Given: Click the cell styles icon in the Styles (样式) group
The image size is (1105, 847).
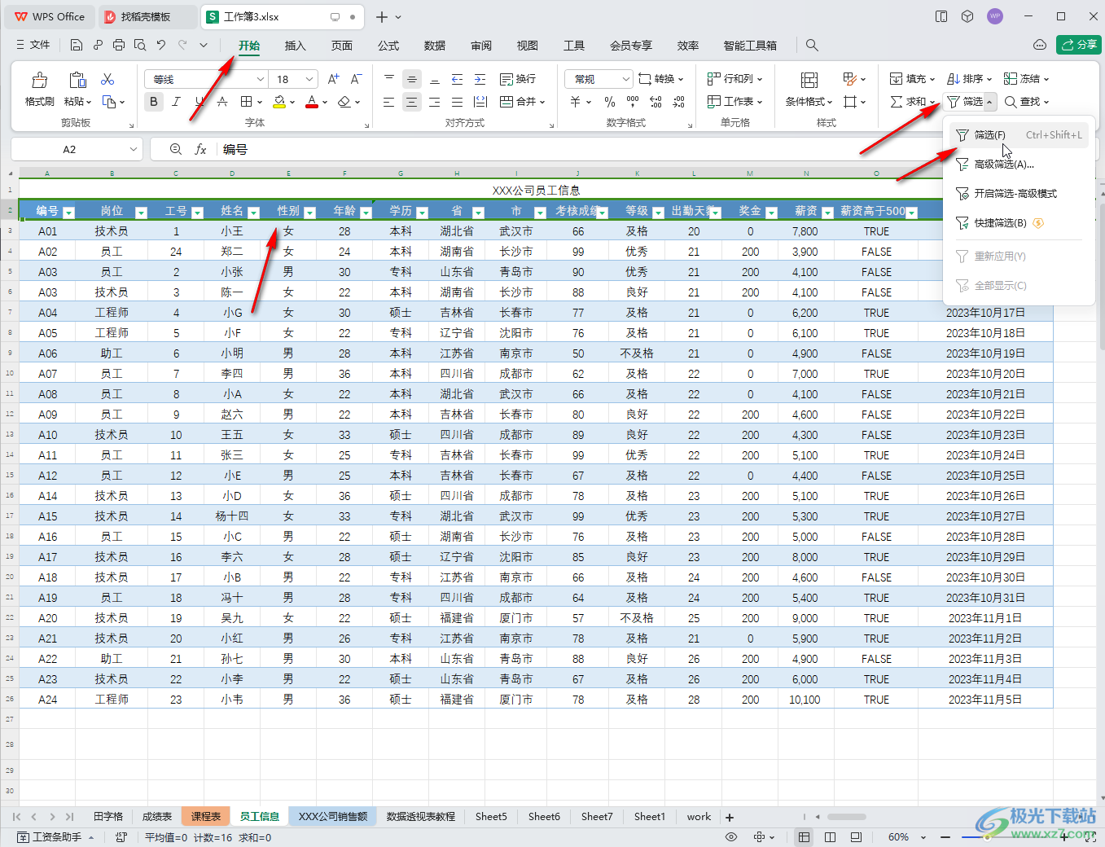Looking at the screenshot, I should [851, 79].
